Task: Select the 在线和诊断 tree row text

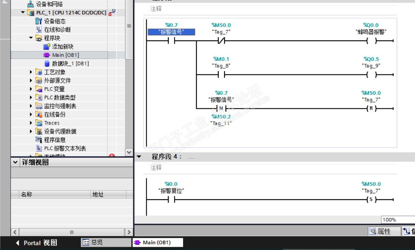Action: 58,29
